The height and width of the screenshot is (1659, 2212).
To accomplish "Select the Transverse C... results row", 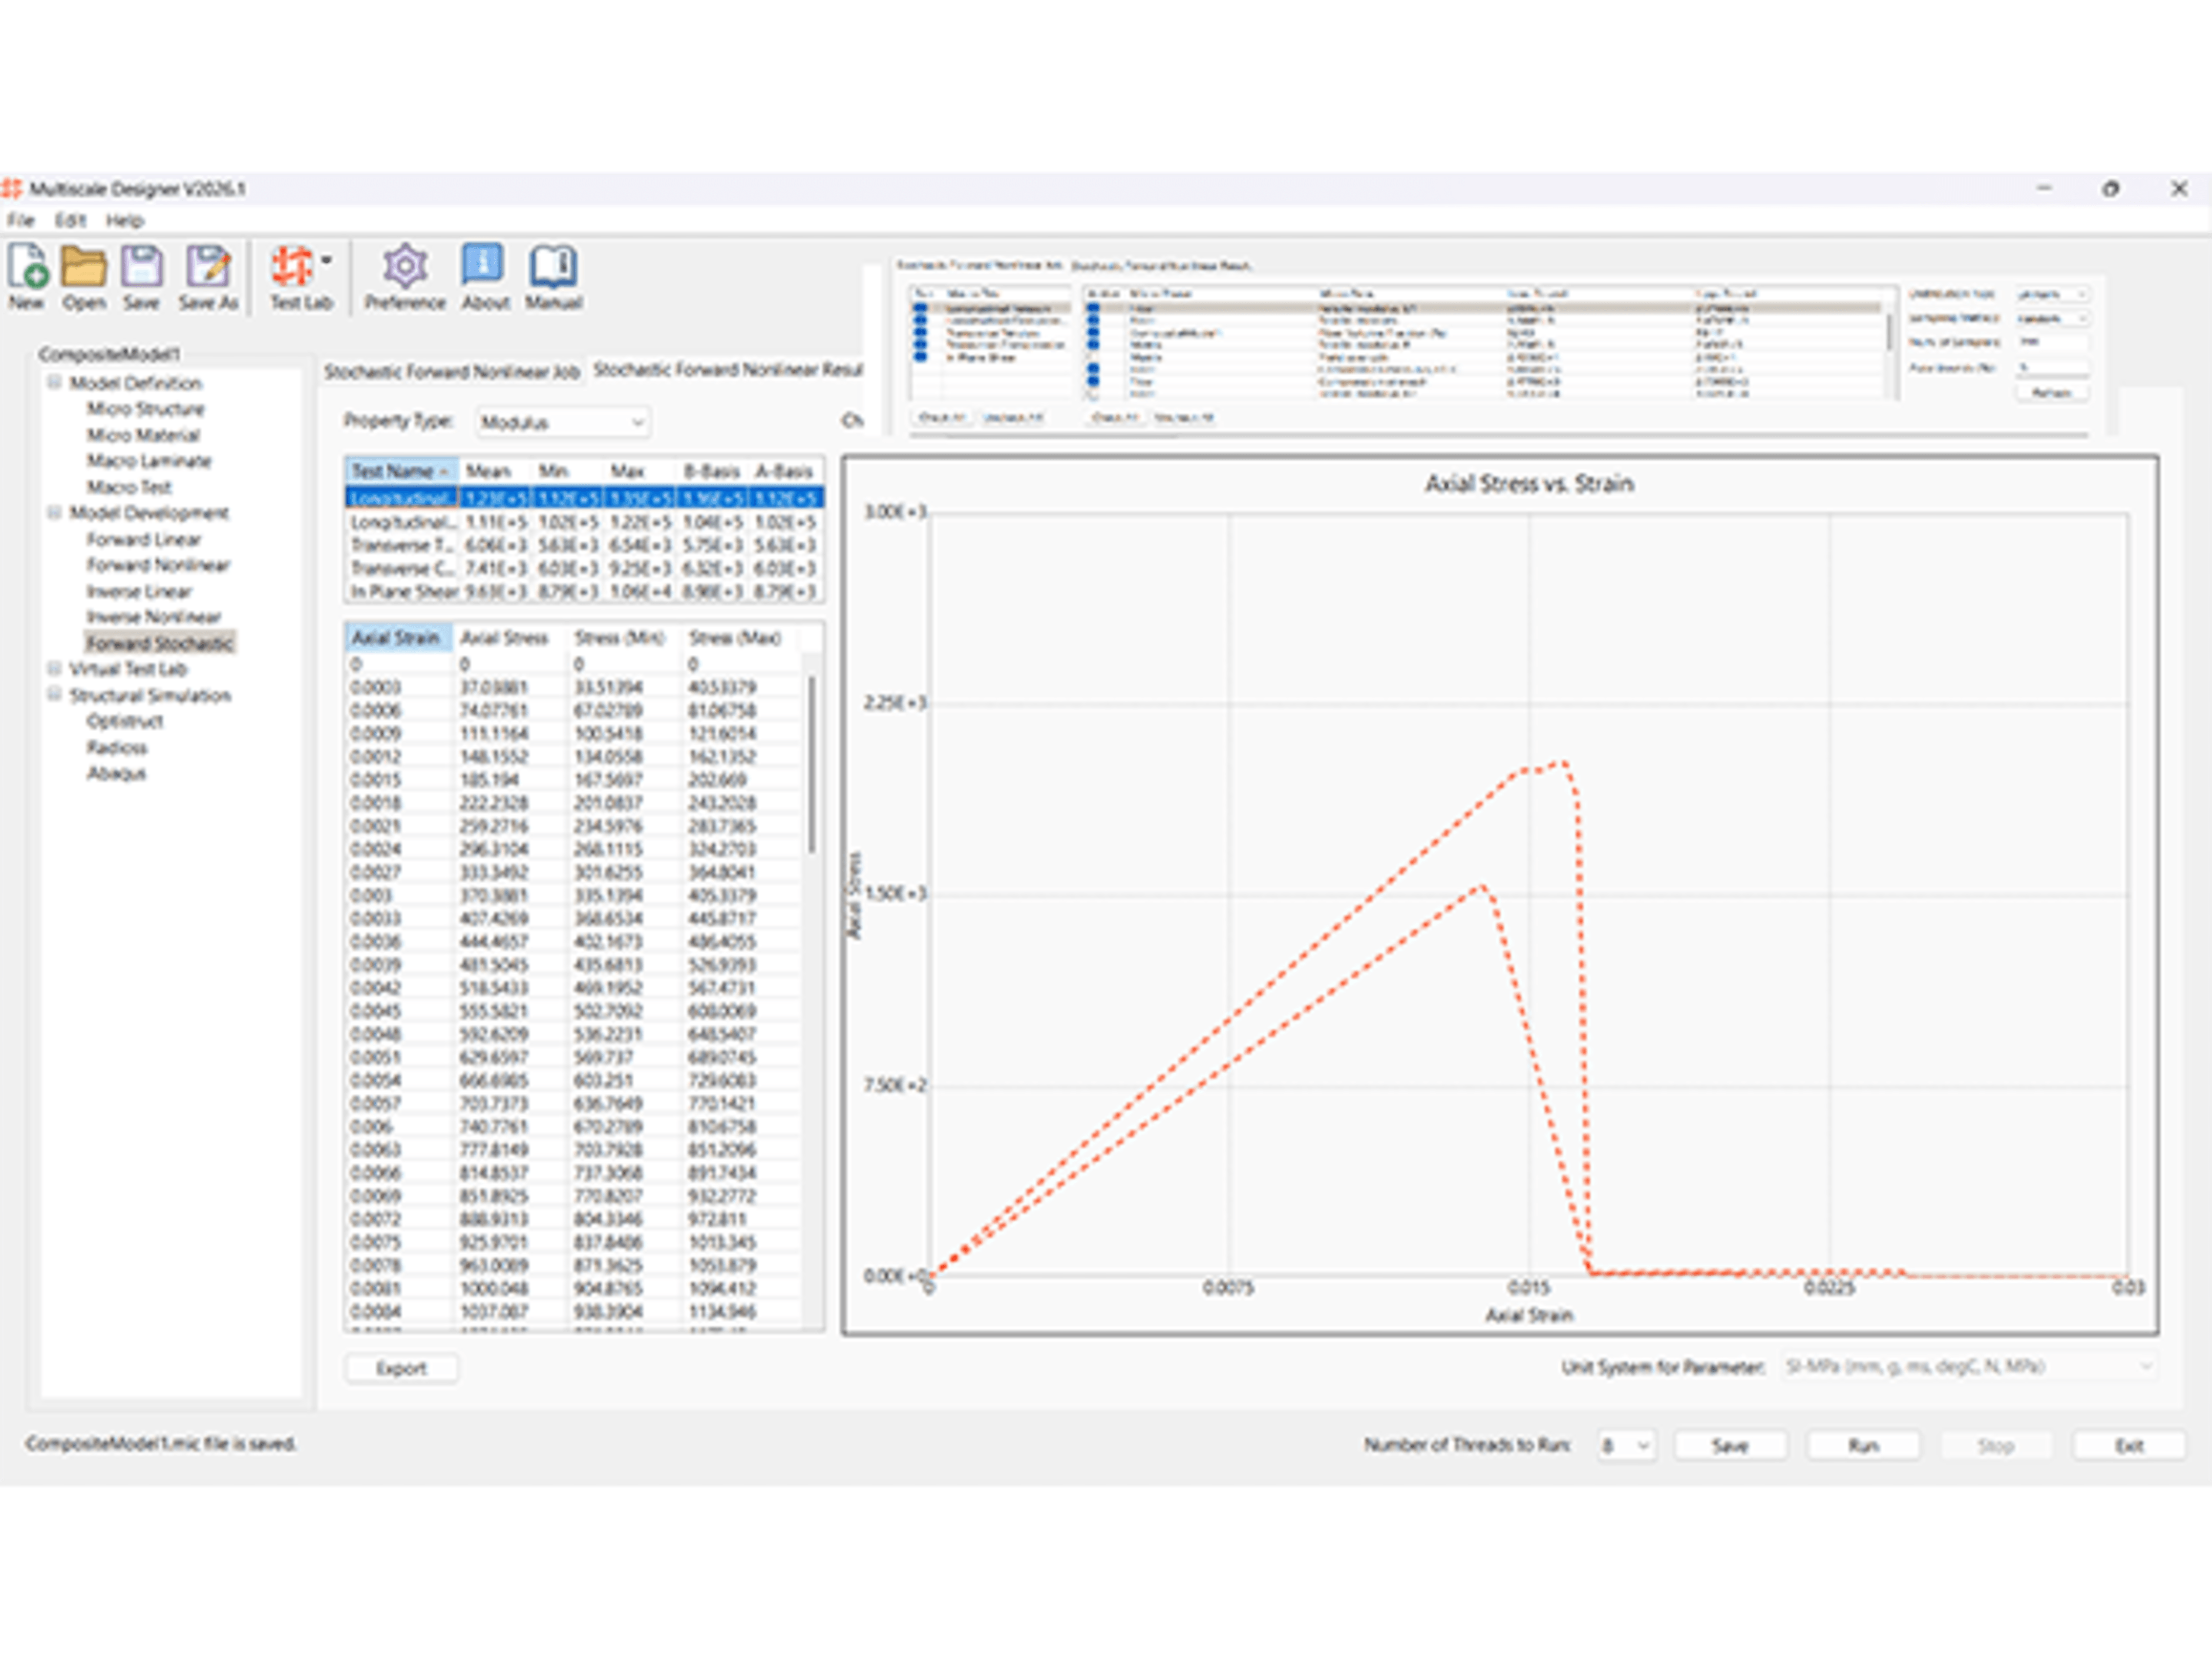I will [584, 568].
